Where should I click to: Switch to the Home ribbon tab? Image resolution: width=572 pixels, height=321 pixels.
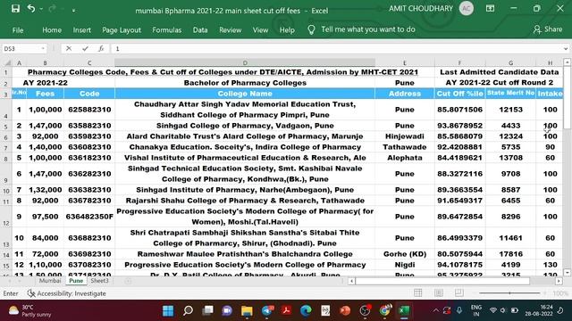click(x=52, y=30)
